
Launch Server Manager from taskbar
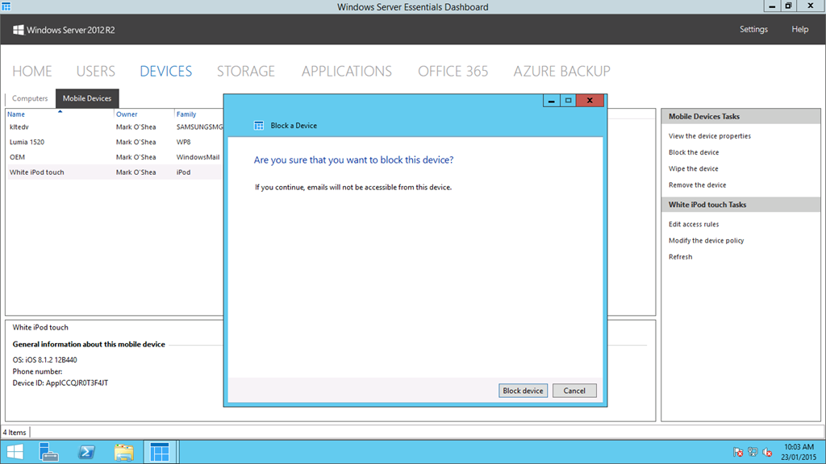(x=49, y=452)
